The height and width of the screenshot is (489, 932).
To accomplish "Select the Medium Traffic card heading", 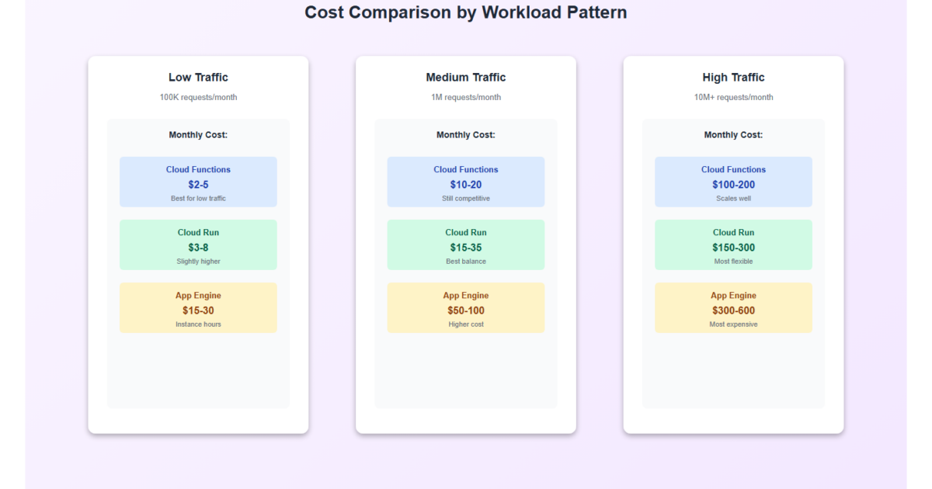I will [x=465, y=78].
